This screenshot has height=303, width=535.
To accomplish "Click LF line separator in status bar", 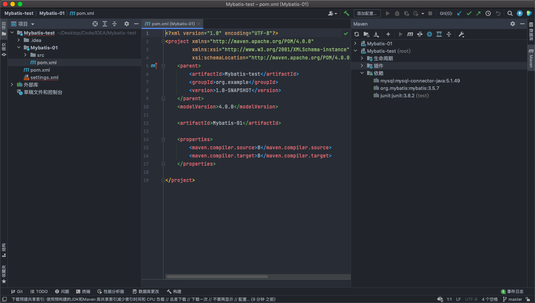I will point(458,299).
